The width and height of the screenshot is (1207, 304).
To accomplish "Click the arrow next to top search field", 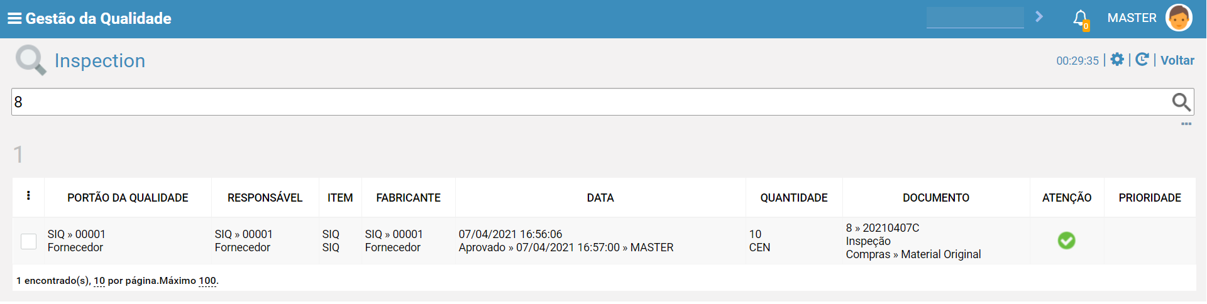I will (x=1039, y=17).
